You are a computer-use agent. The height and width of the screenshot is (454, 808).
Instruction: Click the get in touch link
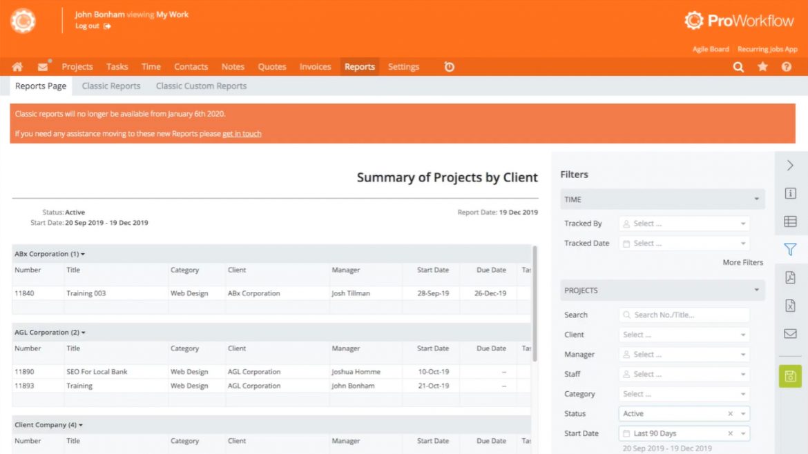coord(242,134)
